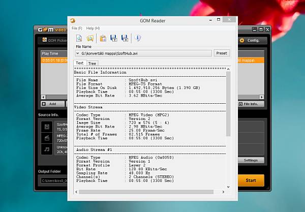Click 'MPEG-TS Format' value

click(145, 84)
